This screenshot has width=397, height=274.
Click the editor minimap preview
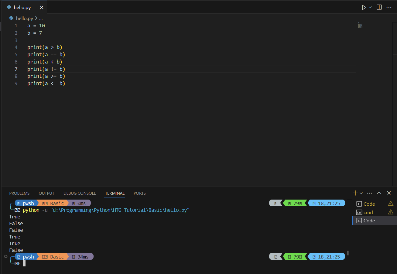[x=360, y=26]
